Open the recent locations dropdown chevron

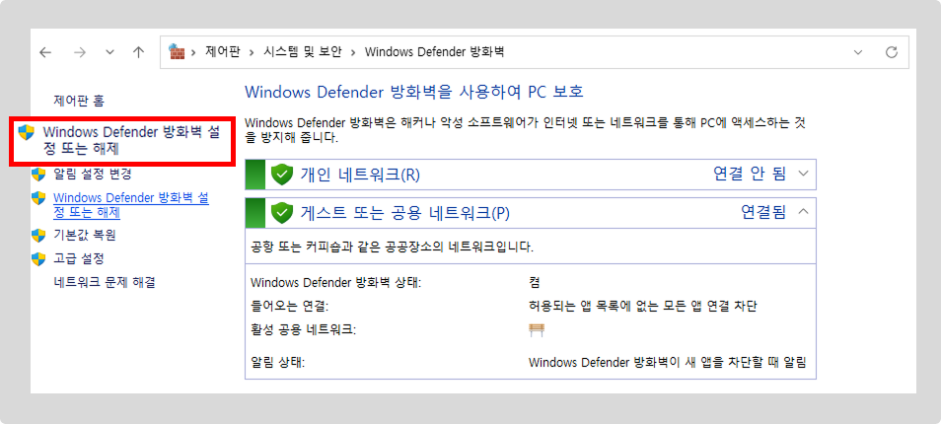click(109, 51)
